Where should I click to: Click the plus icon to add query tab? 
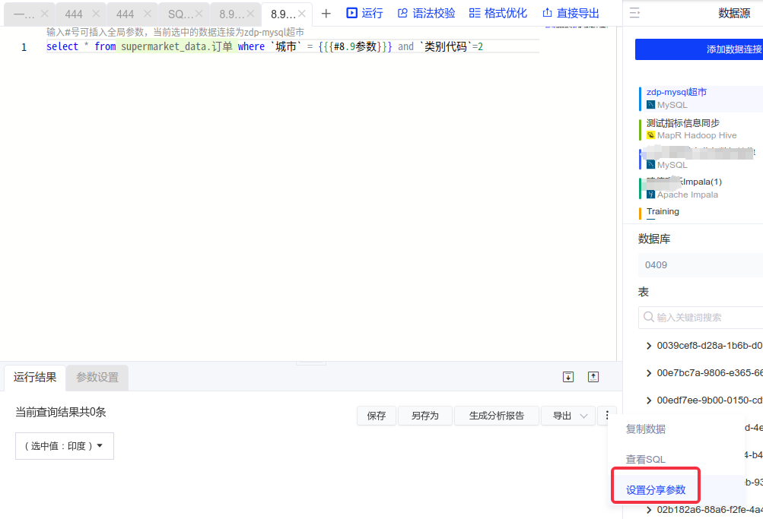(326, 14)
